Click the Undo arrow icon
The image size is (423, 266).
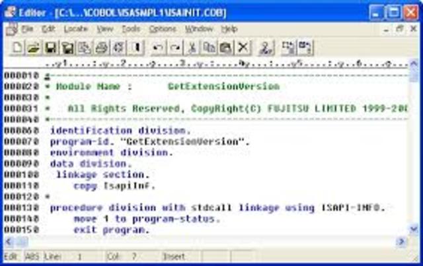point(158,48)
